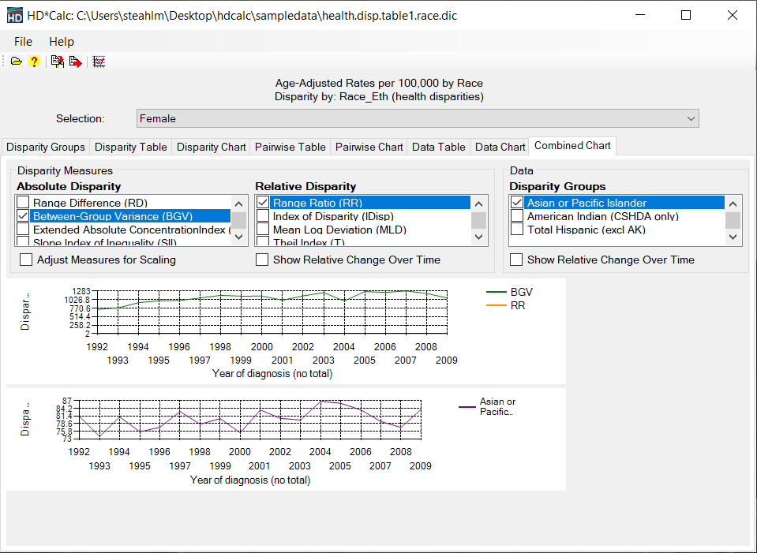
Task: Select Index of Disparity (IDisp) label
Action: tap(332, 216)
